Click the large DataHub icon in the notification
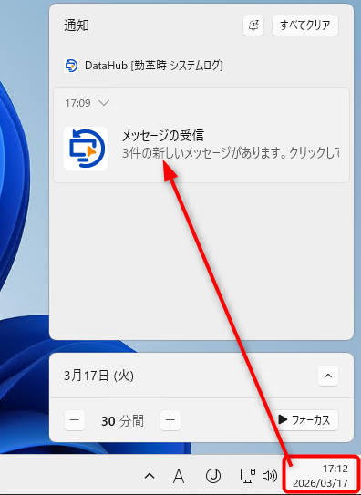Viewport: 361px width, 495px height. pos(86,149)
